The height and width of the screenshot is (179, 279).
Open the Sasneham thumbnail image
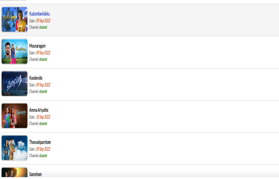pos(14,172)
